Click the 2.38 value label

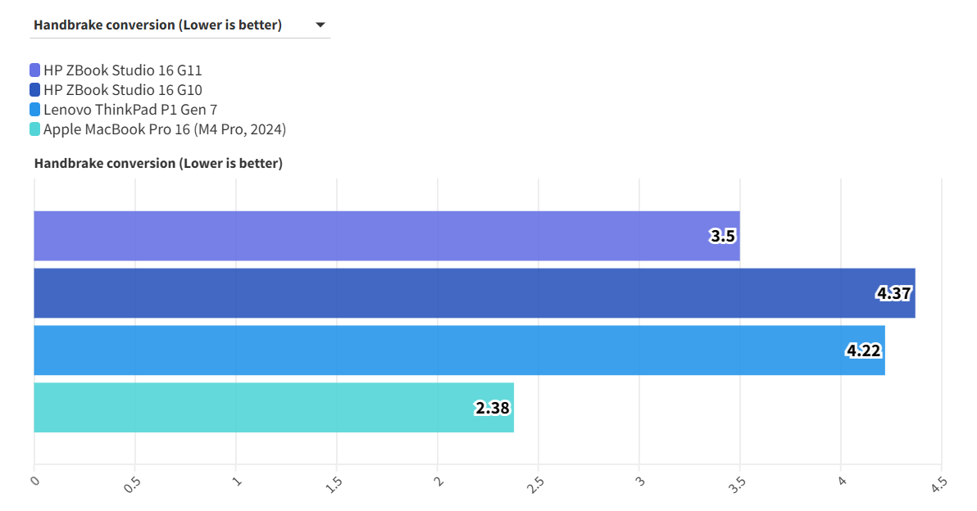point(493,408)
